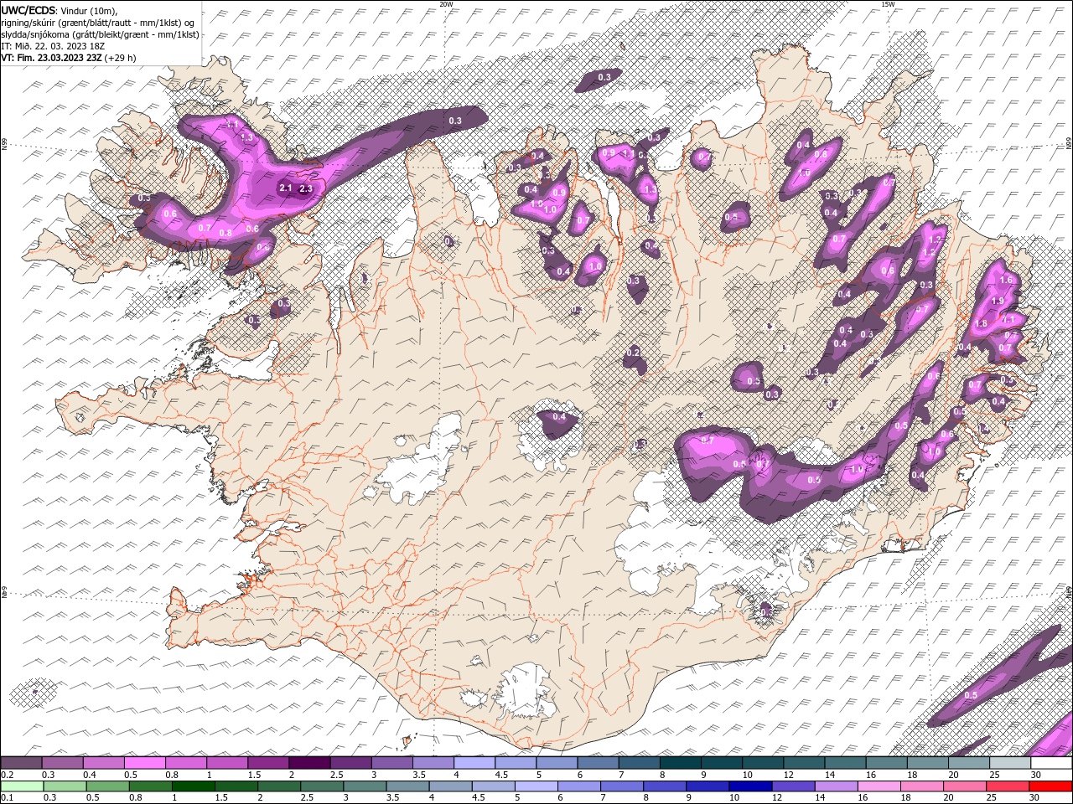Viewport: 1073px width, 804px height.
Task: Select the 'VT: Fim. 23.03.2023 23Z' valid-time line
Action: 51,58
